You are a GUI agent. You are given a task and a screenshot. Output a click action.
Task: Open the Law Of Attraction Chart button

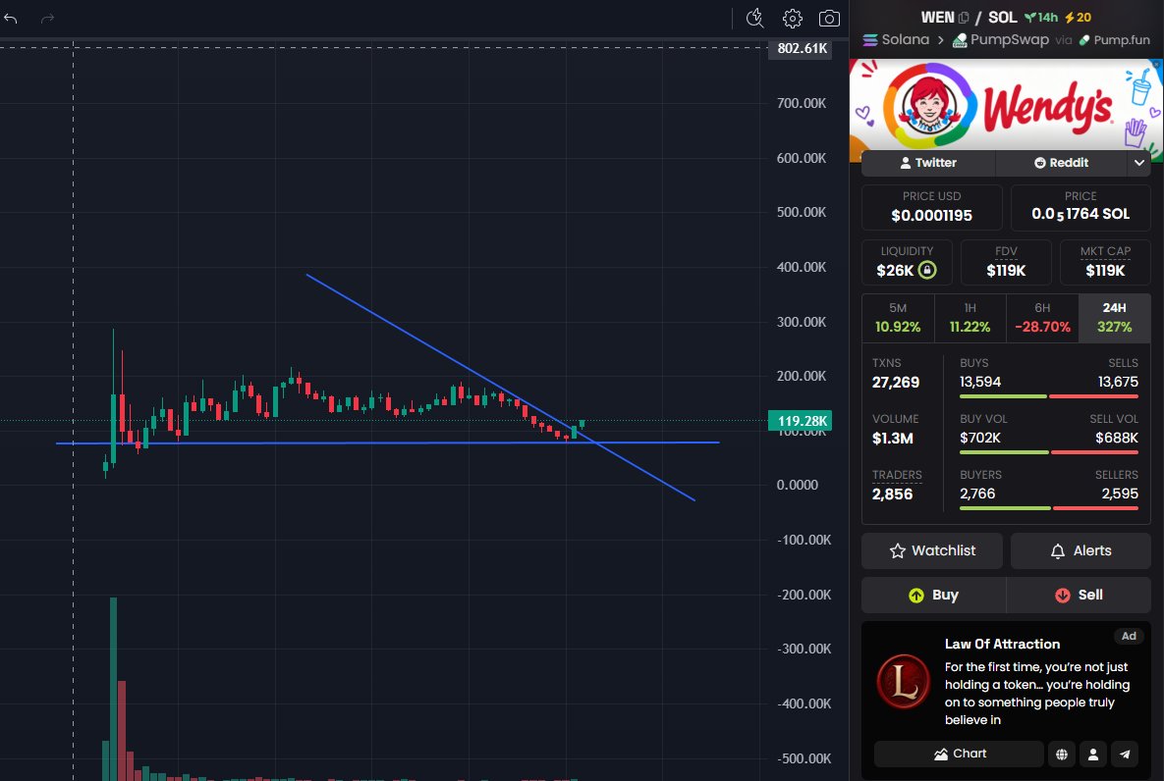(959, 754)
